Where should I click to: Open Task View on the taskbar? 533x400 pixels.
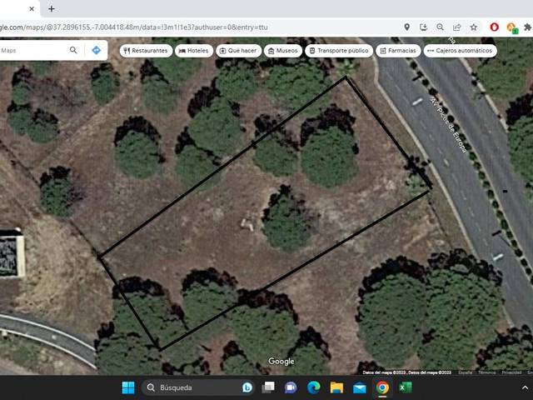click(x=268, y=387)
